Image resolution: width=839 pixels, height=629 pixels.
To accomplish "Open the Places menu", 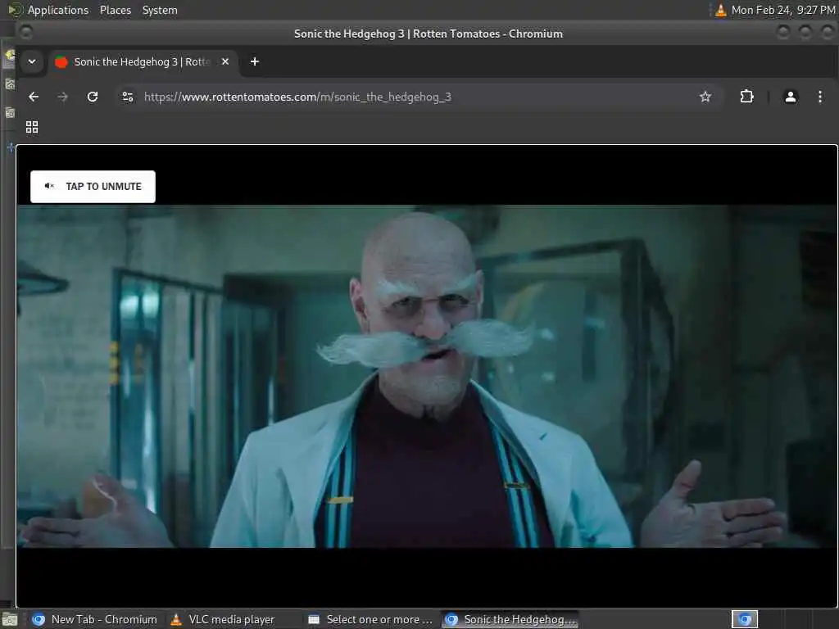I will pyautogui.click(x=116, y=10).
